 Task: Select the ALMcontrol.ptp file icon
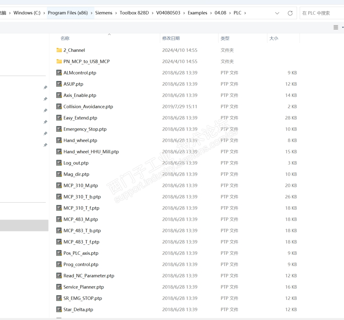coord(59,73)
